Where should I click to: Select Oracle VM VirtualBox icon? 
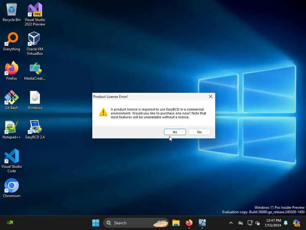point(35,43)
